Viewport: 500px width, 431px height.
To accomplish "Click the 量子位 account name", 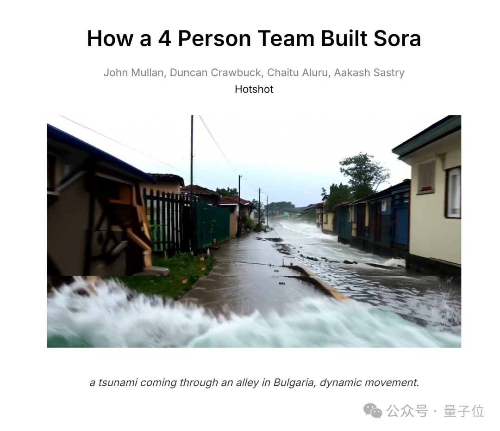I will click(463, 411).
